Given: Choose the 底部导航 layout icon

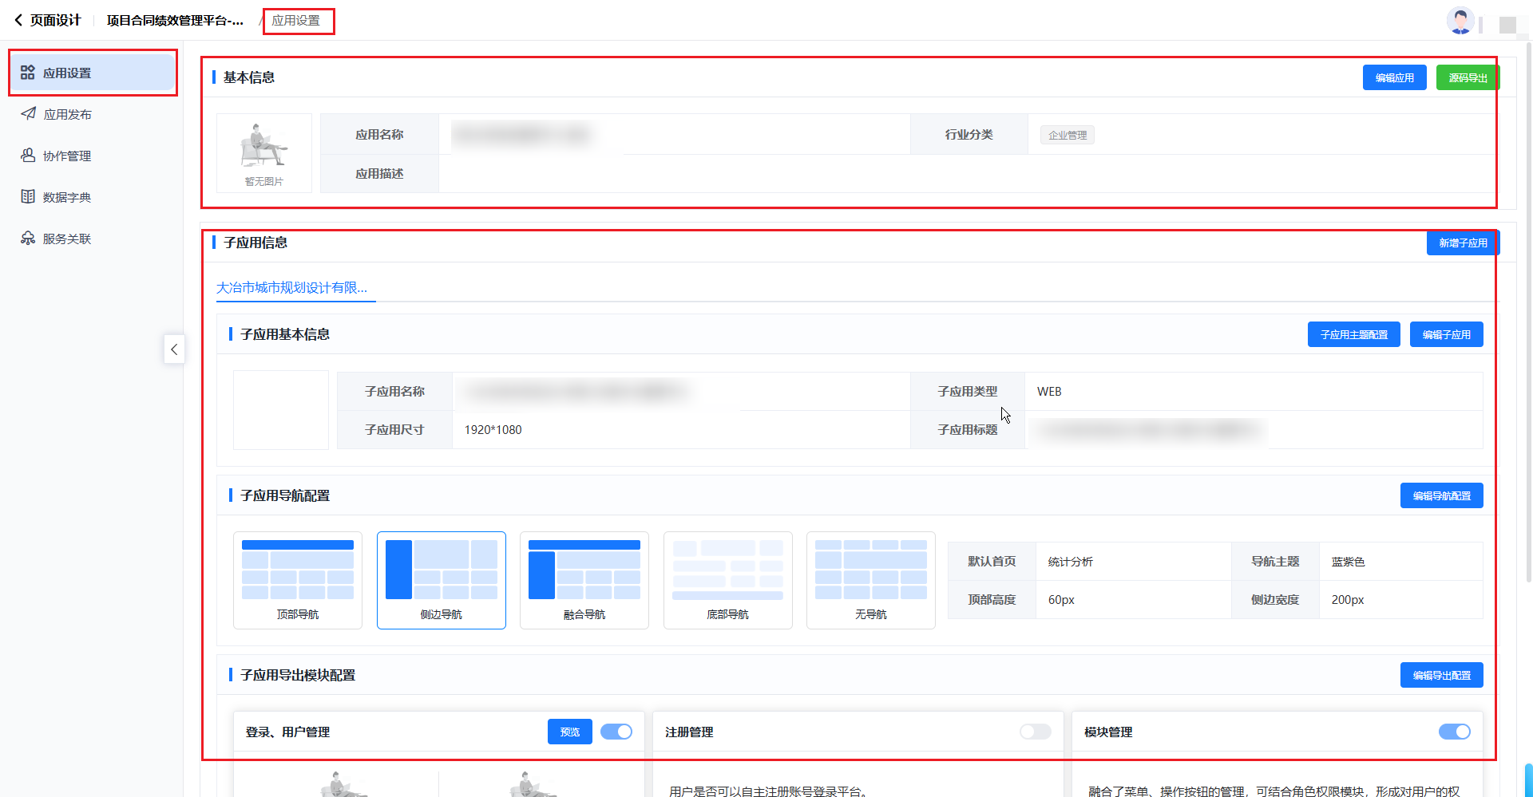Looking at the screenshot, I should pyautogui.click(x=727, y=570).
